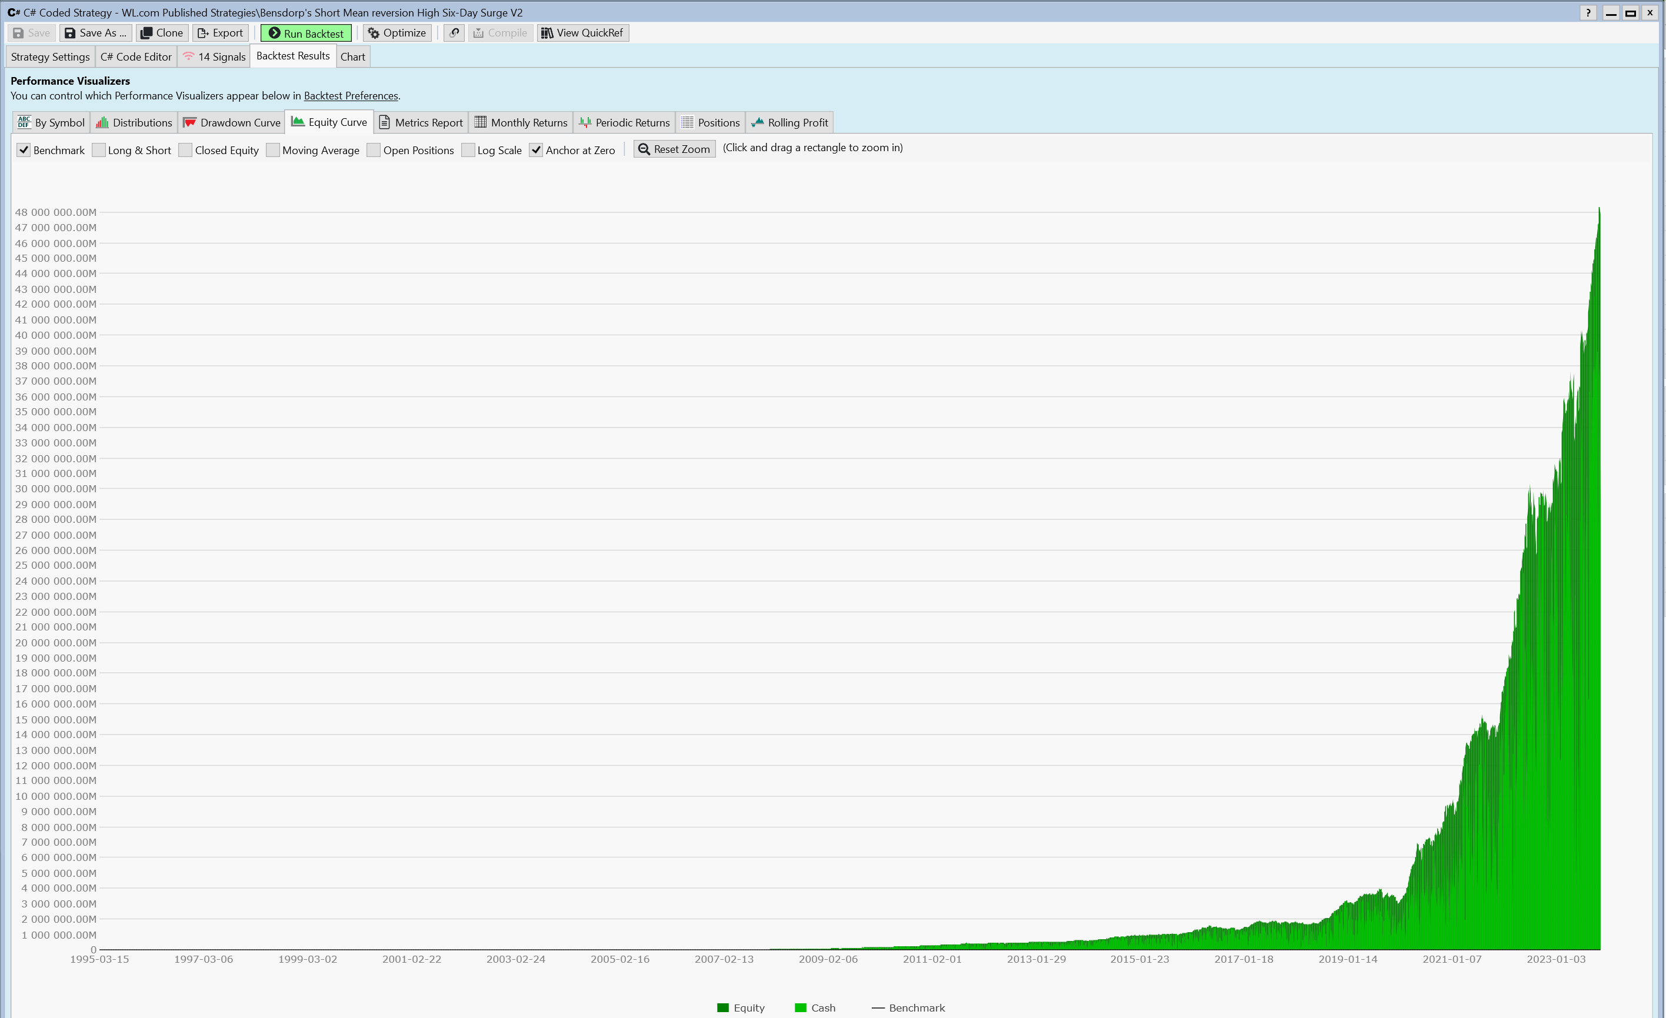Disable the Anchor at Zero checkbox
This screenshot has height=1018, width=1666.
(x=536, y=150)
